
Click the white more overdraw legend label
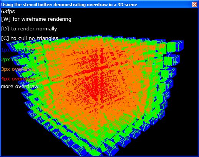pos(20,87)
